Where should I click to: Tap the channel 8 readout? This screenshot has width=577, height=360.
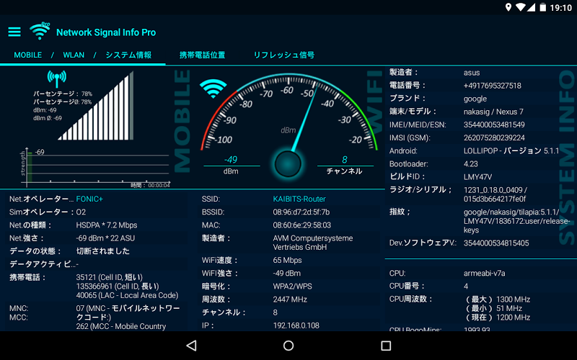[x=345, y=161]
